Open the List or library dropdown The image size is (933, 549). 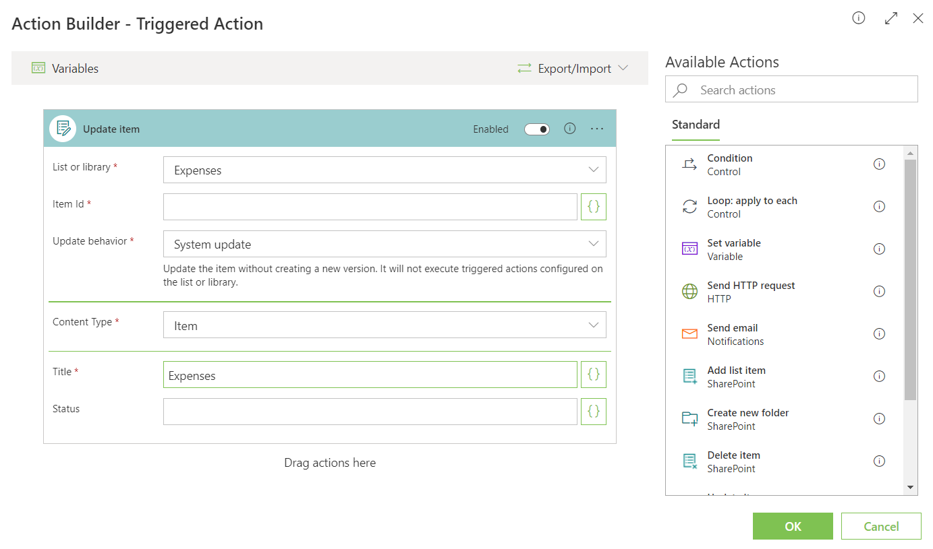pyautogui.click(x=385, y=170)
